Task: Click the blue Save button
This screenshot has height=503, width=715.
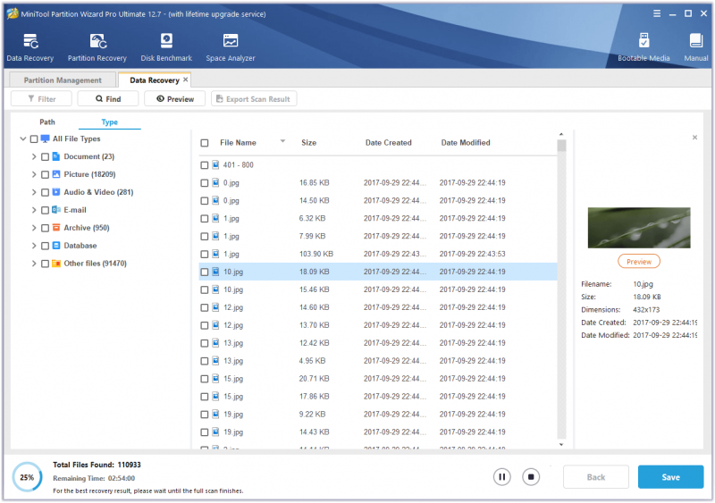Action: point(670,477)
